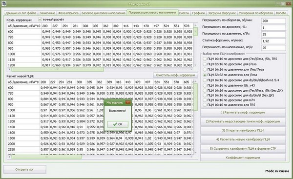Click 5) Сохранить калибровку ПЦН в формате CTP
Screen dimensions: 293x179
[243, 149]
